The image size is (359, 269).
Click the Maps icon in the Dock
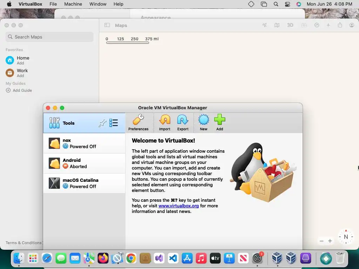coord(89,258)
